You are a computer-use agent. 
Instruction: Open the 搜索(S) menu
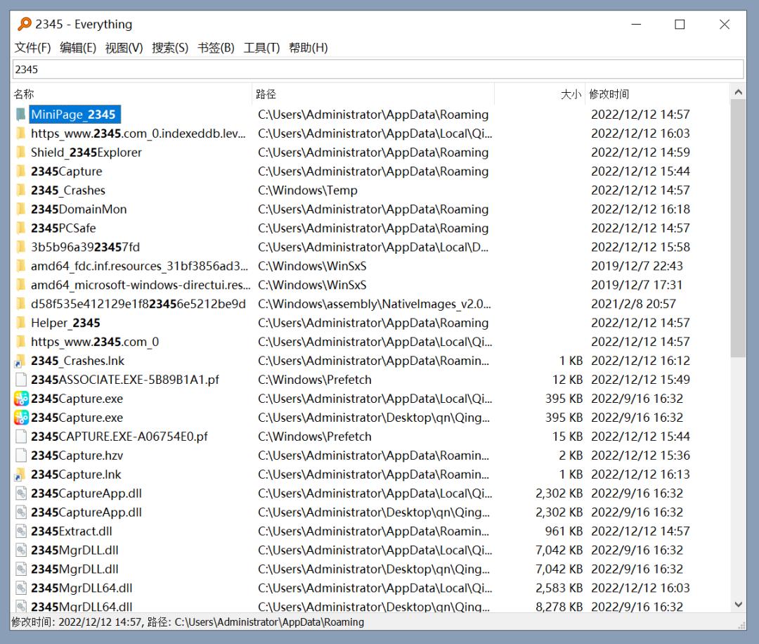[170, 47]
